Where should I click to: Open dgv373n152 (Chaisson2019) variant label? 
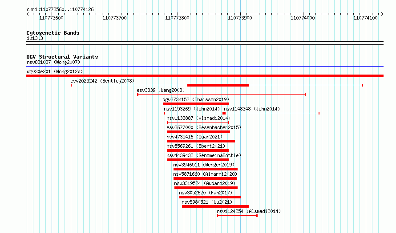point(196,99)
